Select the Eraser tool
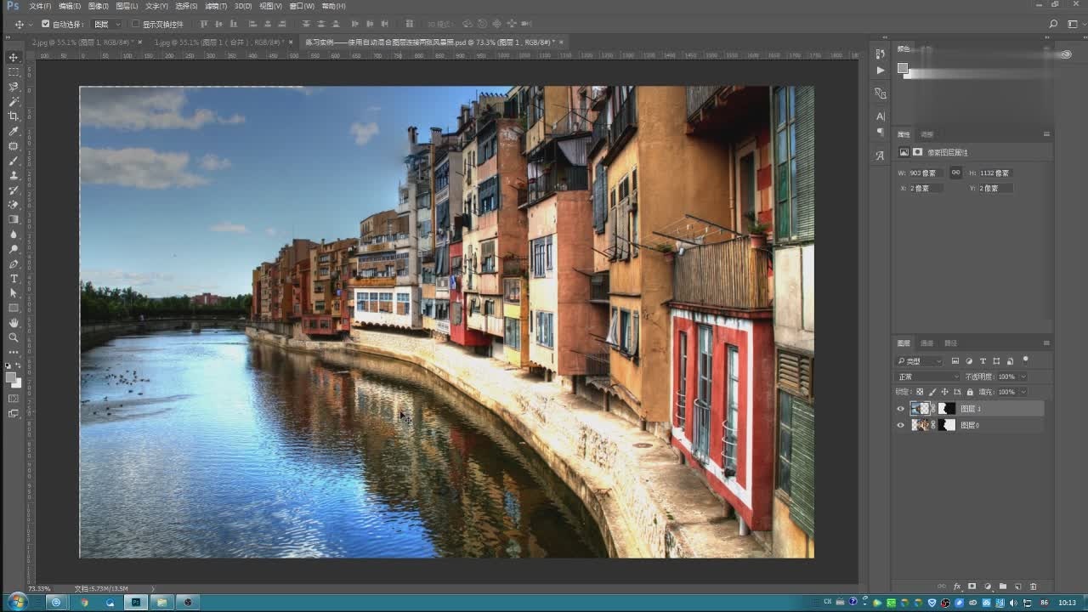1088x612 pixels. click(14, 205)
